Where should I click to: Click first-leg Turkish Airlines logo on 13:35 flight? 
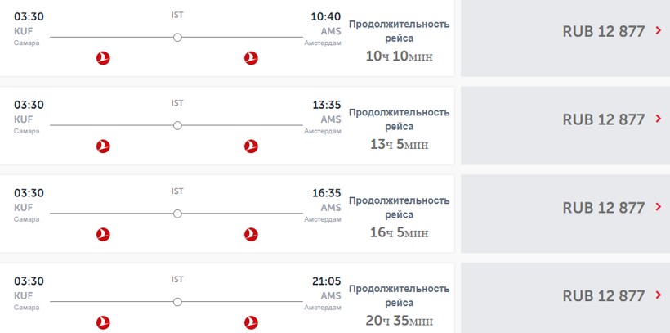tap(103, 146)
